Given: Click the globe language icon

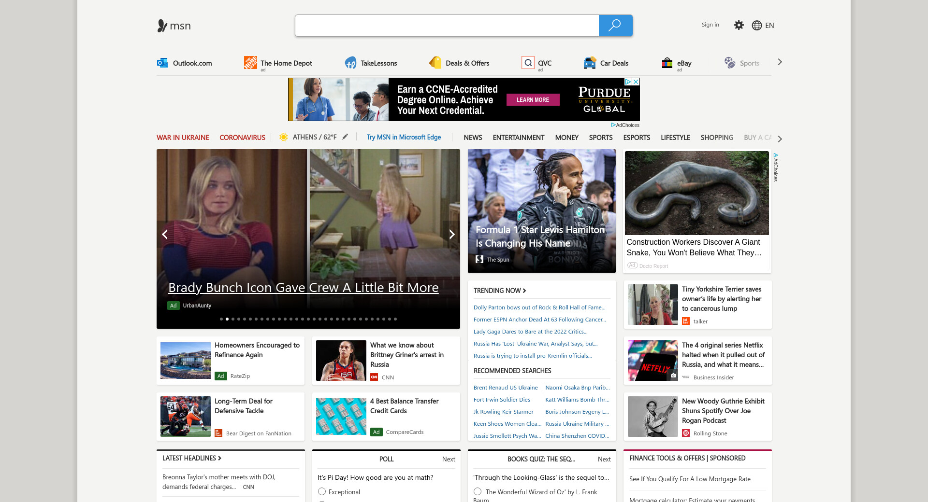Looking at the screenshot, I should click(757, 26).
